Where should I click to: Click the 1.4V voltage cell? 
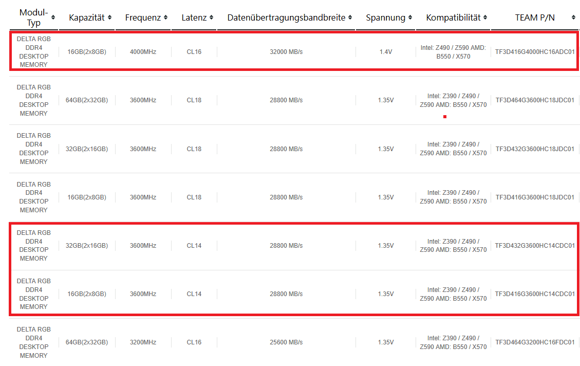pyautogui.click(x=385, y=52)
